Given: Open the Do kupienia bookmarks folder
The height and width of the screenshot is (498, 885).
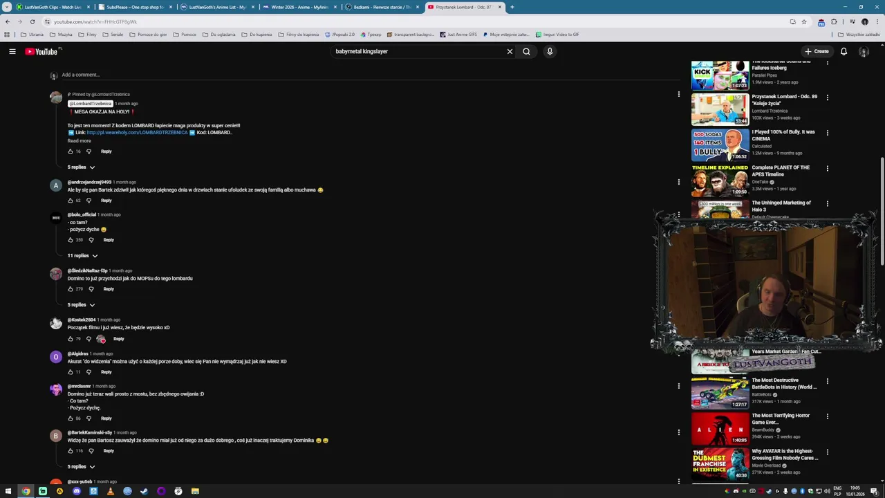Looking at the screenshot, I should [257, 35].
